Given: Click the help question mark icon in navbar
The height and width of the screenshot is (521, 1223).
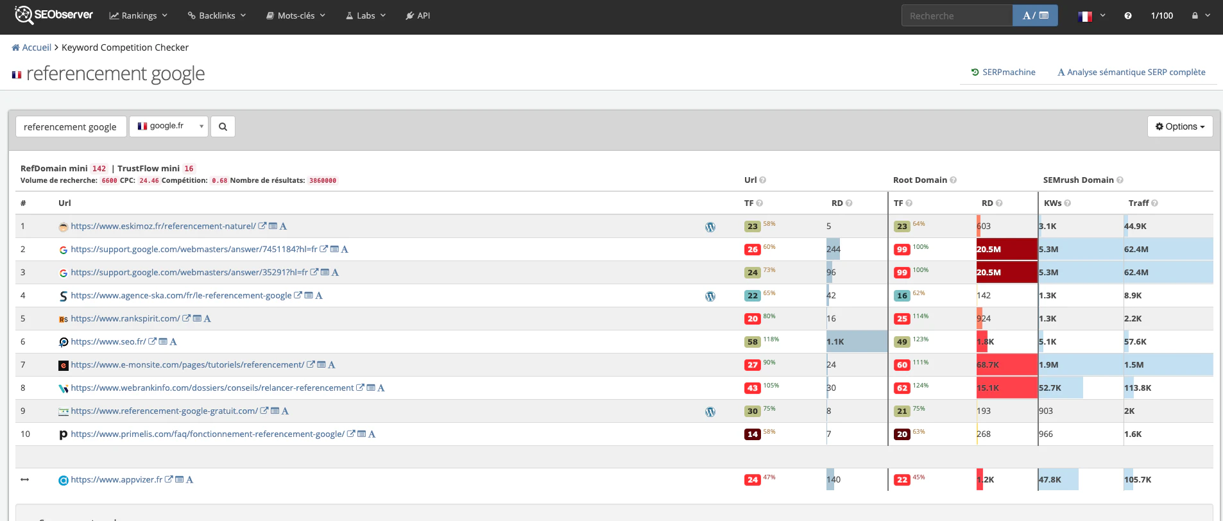Looking at the screenshot, I should (x=1128, y=15).
